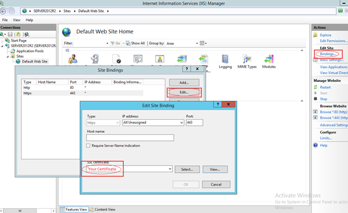The width and height of the screenshot is (348, 213).
Task: Click the green refresh icon beside the address bar
Action: [340, 11]
